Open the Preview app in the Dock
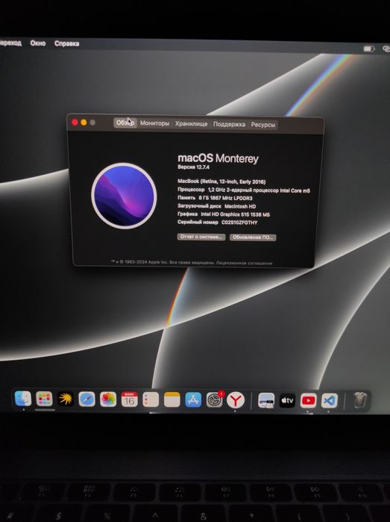 tap(266, 400)
